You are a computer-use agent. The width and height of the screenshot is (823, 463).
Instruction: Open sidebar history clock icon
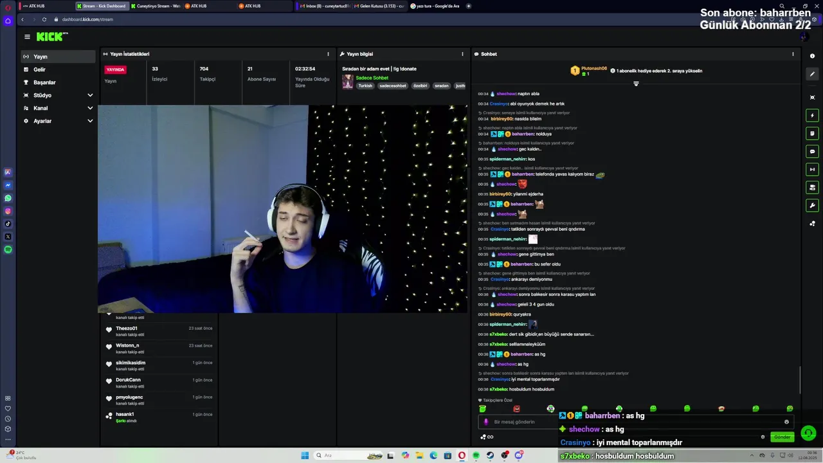8,419
